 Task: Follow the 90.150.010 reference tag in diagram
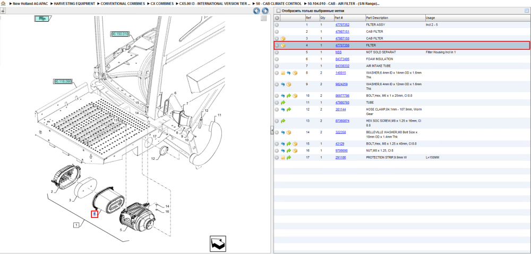[x=120, y=34]
